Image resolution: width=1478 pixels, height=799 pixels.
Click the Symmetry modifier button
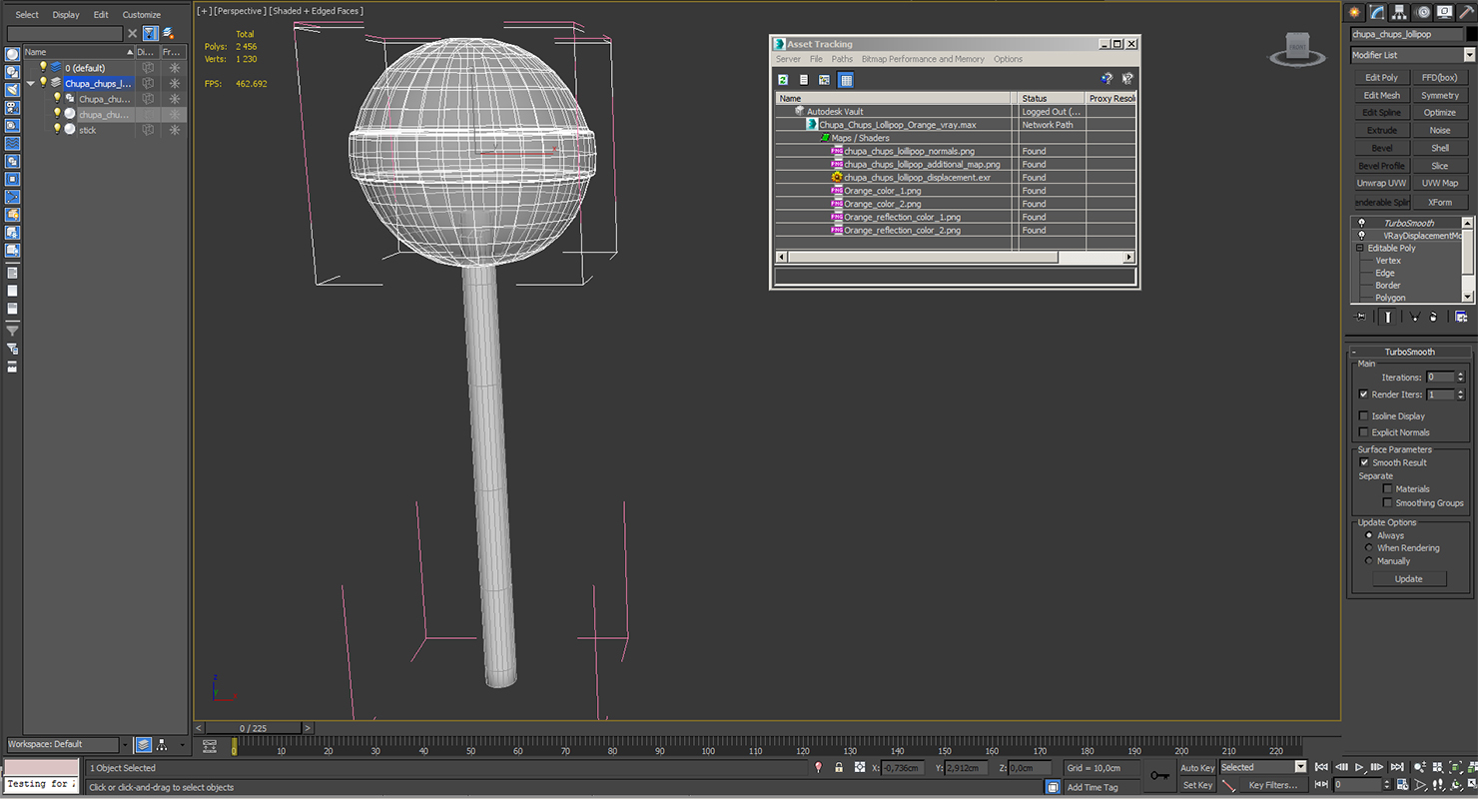[1440, 95]
